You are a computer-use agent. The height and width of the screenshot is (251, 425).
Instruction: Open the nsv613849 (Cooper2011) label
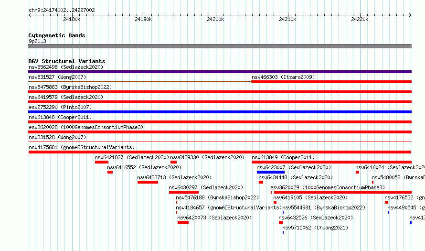point(283,157)
